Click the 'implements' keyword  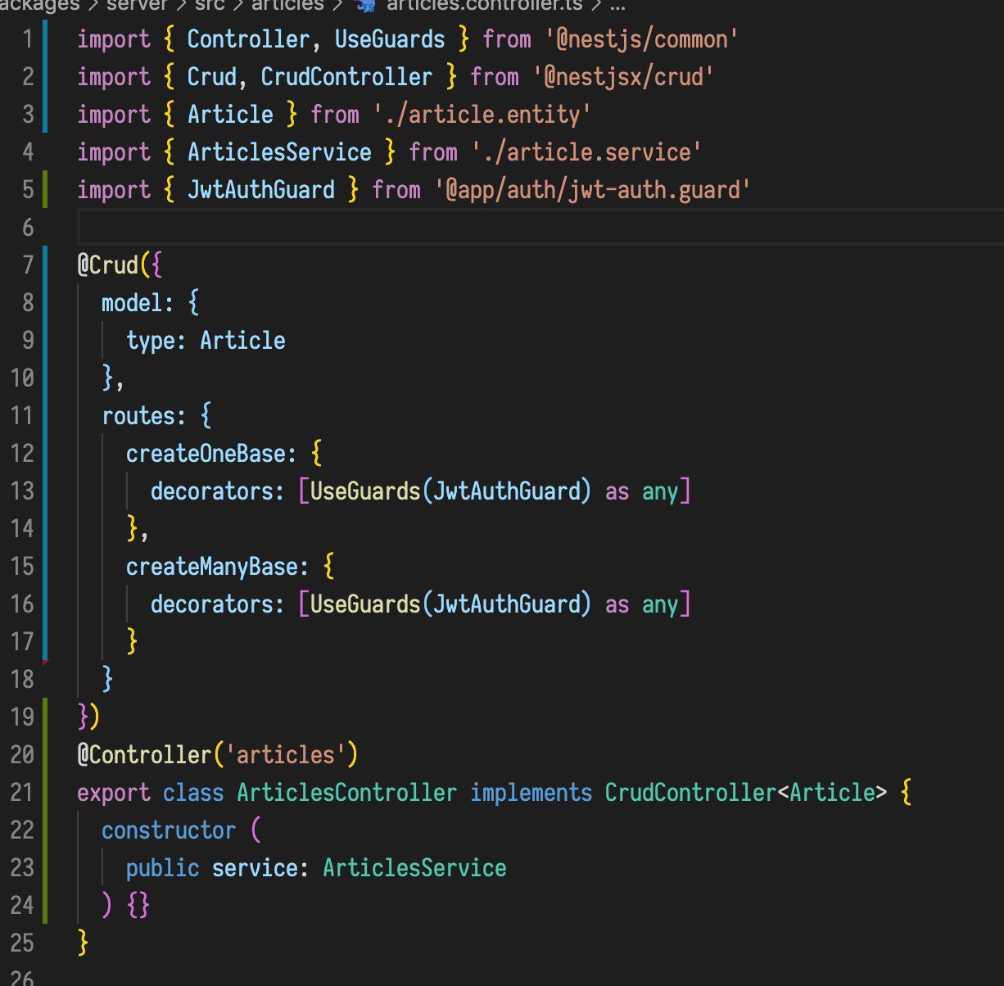coord(531,793)
